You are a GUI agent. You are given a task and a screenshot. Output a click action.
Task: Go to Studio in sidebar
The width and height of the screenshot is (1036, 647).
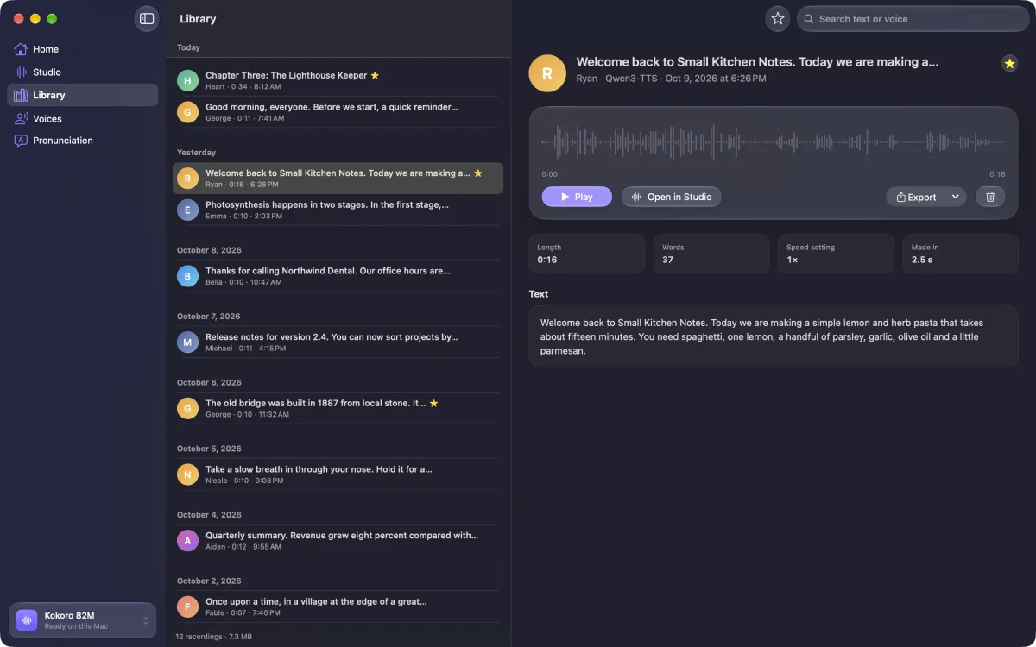pyautogui.click(x=83, y=72)
